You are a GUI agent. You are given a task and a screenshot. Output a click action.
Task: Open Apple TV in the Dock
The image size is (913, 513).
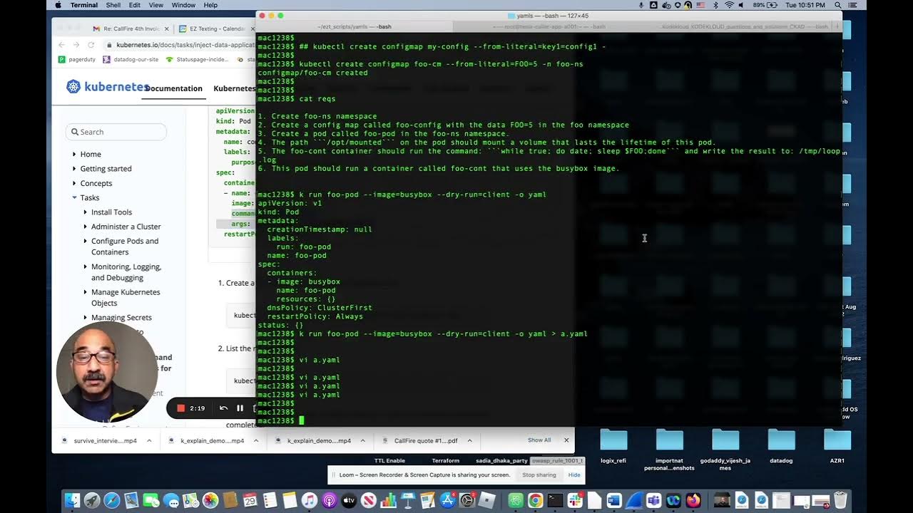pyautogui.click(x=349, y=501)
